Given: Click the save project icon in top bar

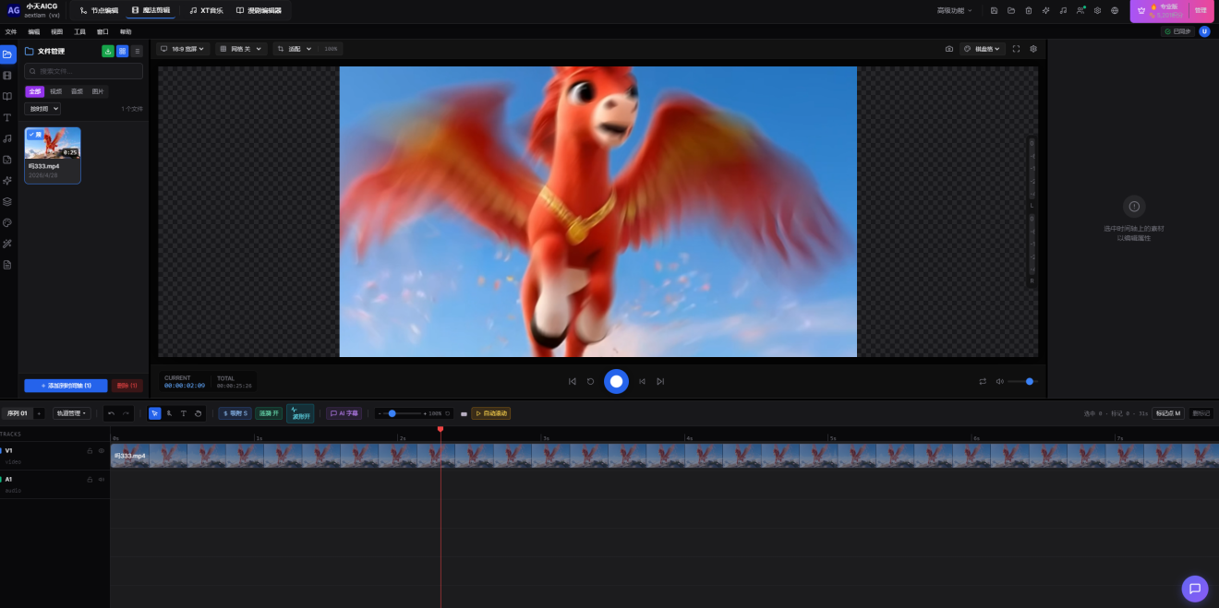Looking at the screenshot, I should pos(994,10).
